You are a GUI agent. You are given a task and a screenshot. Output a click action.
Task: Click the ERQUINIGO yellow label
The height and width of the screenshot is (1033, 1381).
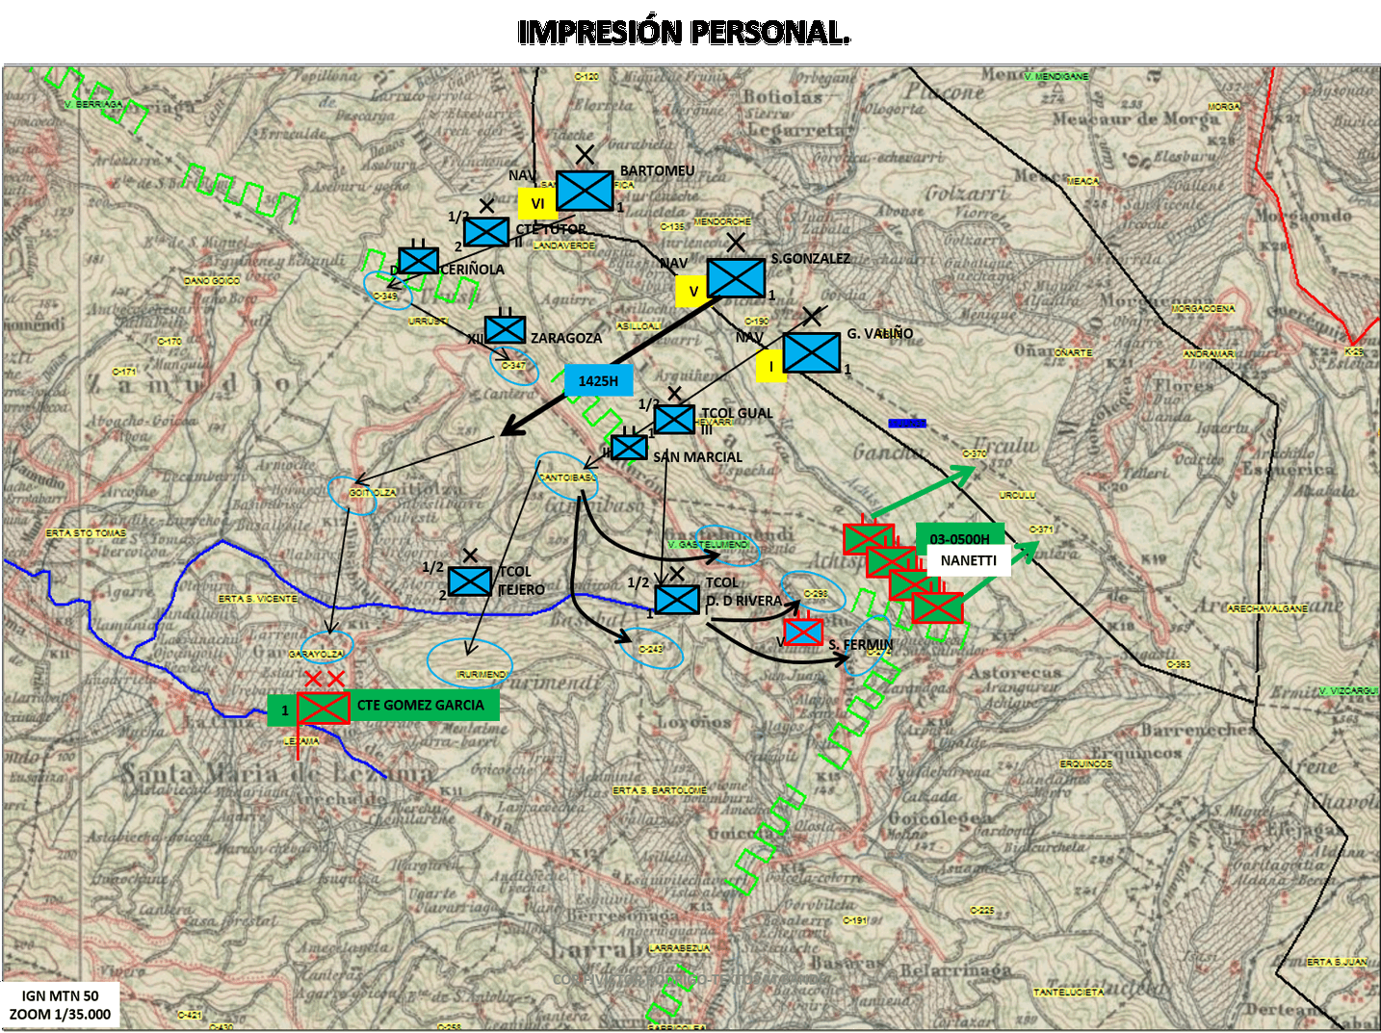click(1086, 763)
